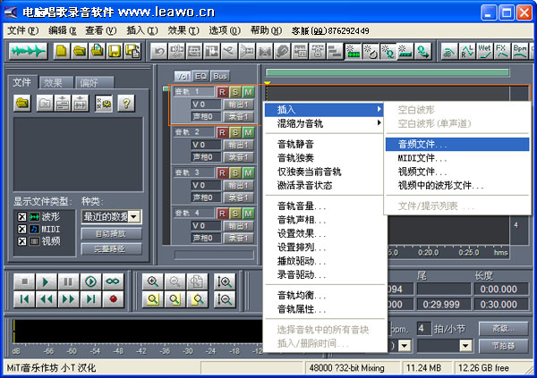Switch to the Bus tab above the tracks
This screenshot has width=537, height=378.
click(x=220, y=76)
